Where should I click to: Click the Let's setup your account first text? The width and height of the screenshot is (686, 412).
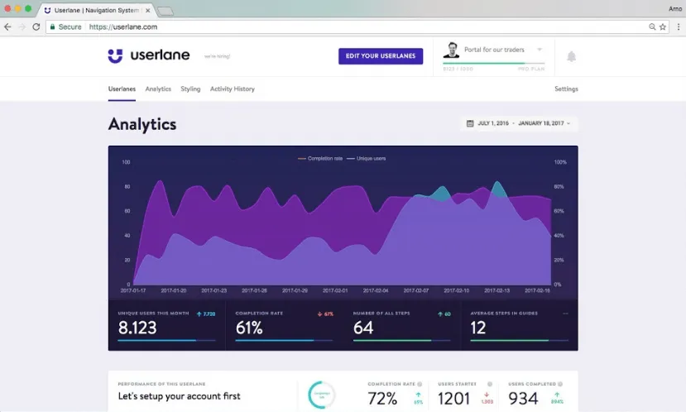179,396
